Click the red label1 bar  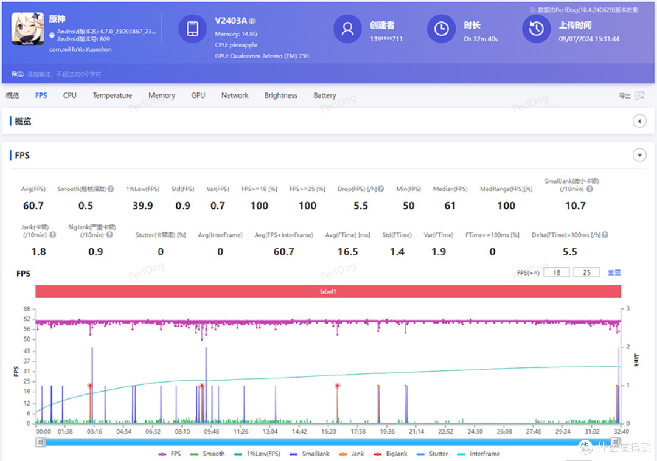pos(328,291)
